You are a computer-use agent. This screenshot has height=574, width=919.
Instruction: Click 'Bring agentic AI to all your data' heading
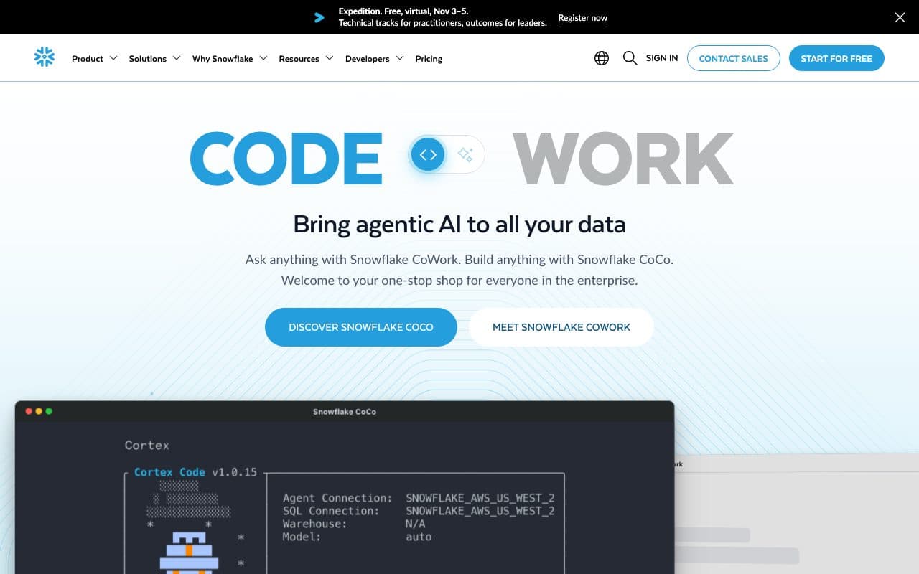(x=459, y=225)
